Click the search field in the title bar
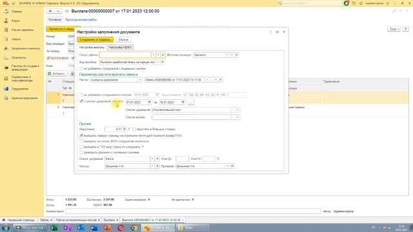413x232 pixels. click(x=310, y=3)
